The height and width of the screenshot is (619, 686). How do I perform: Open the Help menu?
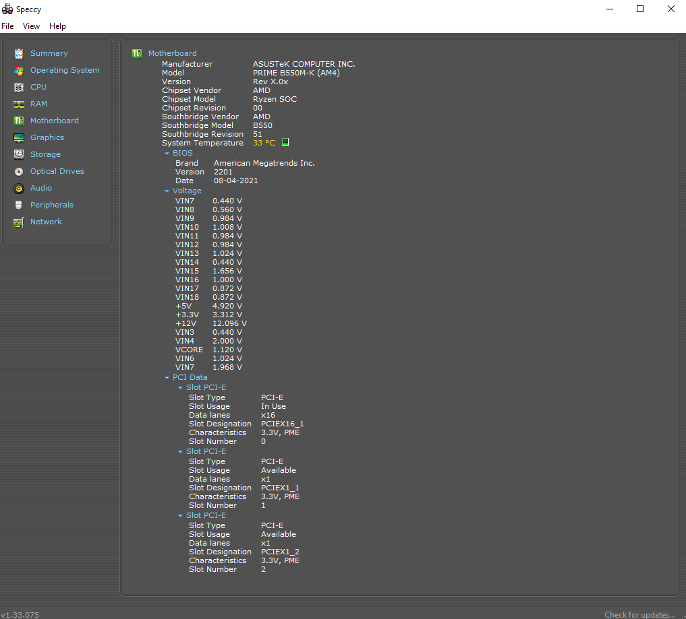point(57,26)
